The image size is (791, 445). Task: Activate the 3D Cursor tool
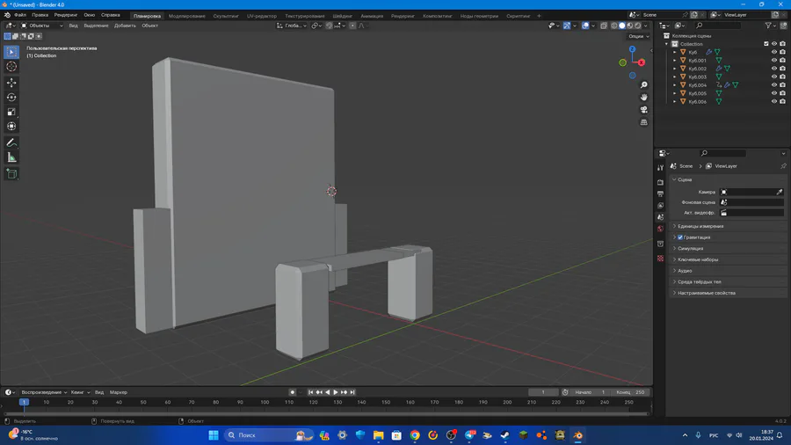click(11, 67)
